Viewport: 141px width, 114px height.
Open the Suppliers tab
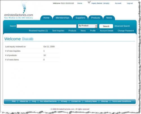[80, 18]
